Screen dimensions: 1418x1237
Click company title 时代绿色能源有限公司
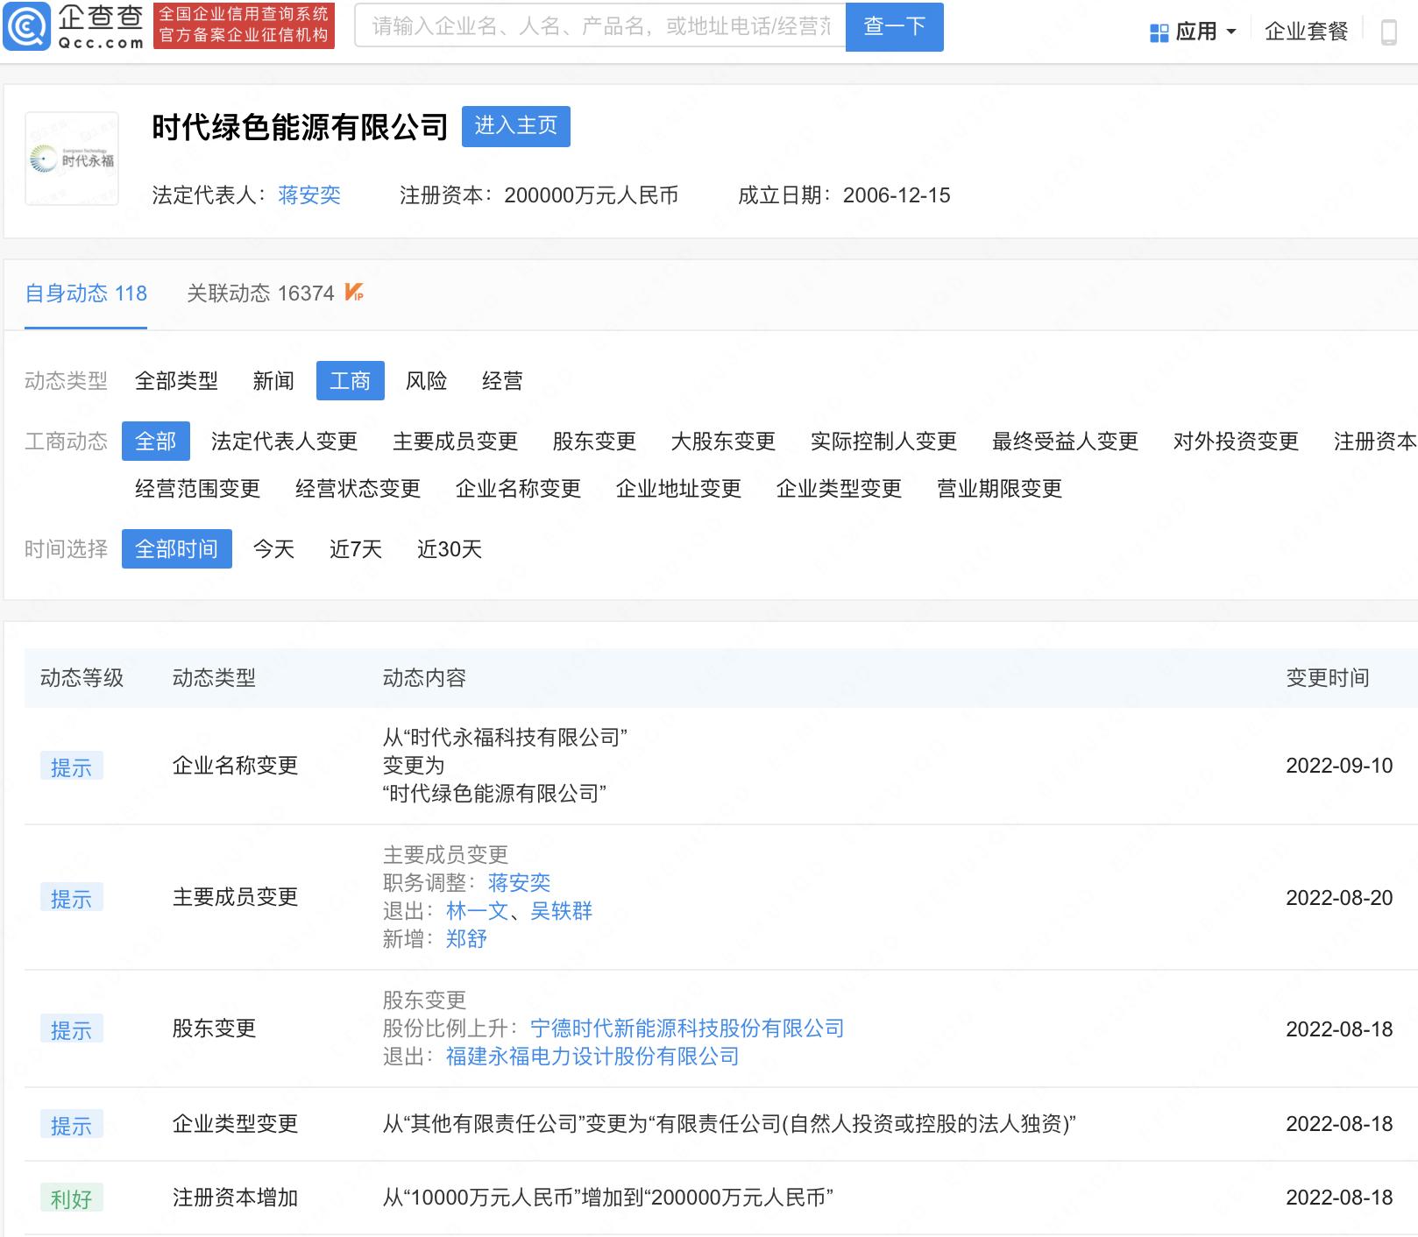(300, 128)
